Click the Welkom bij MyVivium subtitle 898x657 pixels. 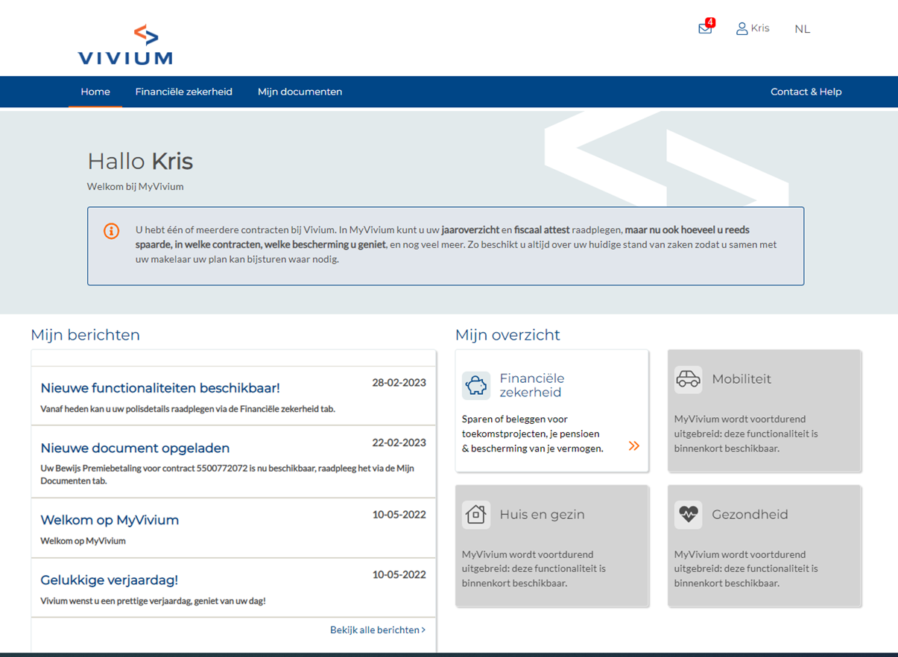[x=135, y=187]
